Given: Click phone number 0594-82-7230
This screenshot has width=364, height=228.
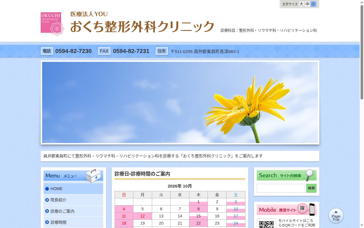Looking at the screenshot, I should pos(73,51).
